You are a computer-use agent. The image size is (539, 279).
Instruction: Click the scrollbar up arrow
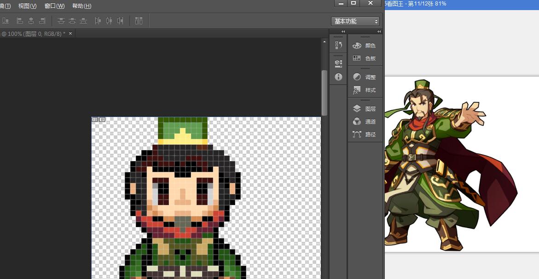click(324, 41)
